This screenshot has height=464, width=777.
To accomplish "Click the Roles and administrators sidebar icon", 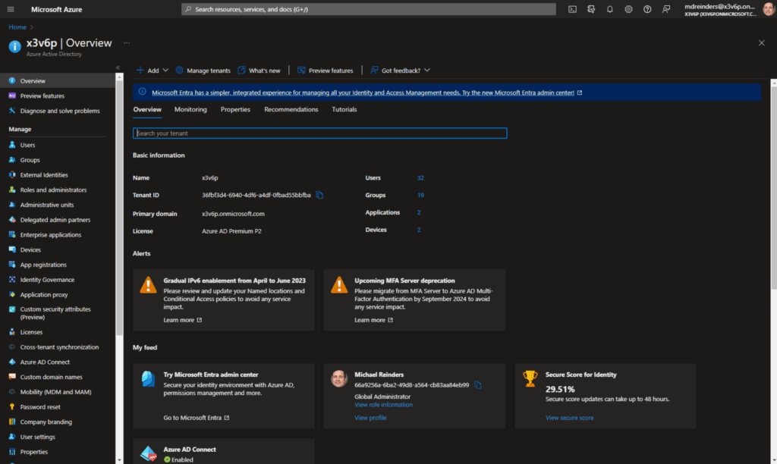I will click(12, 190).
